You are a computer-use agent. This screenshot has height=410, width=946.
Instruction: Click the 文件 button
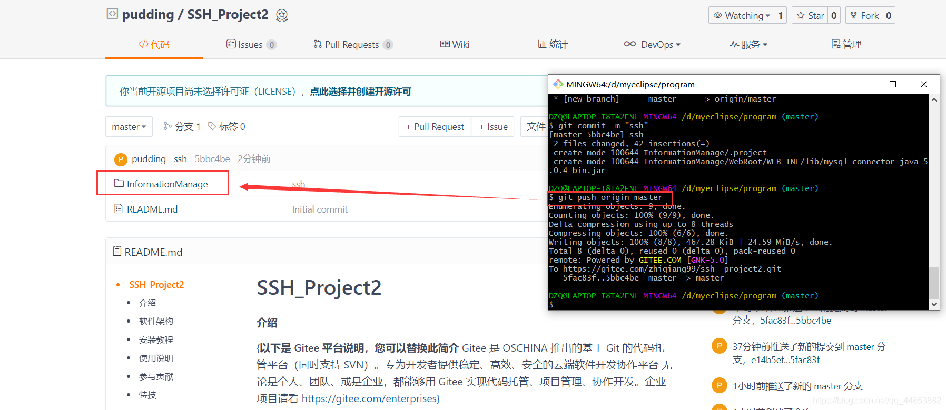click(x=535, y=127)
